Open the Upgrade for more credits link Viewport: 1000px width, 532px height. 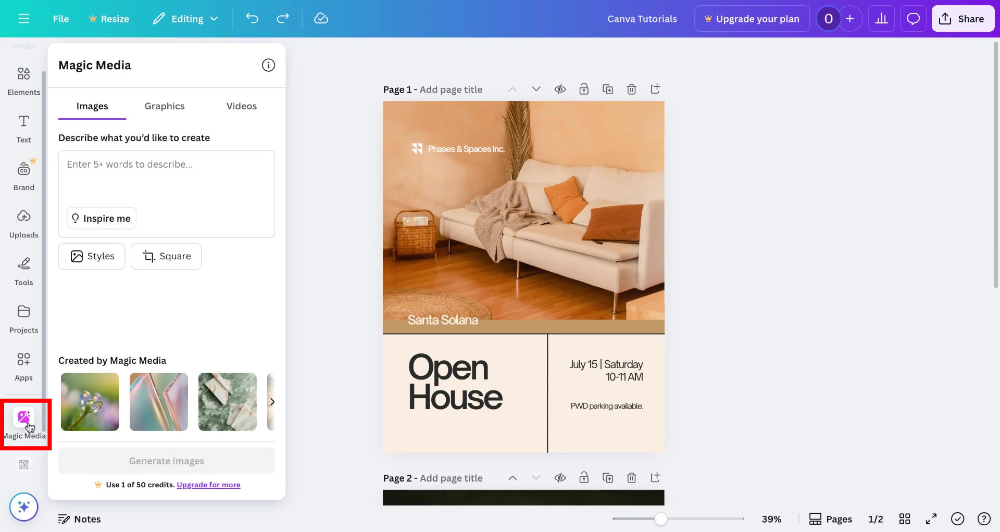208,484
